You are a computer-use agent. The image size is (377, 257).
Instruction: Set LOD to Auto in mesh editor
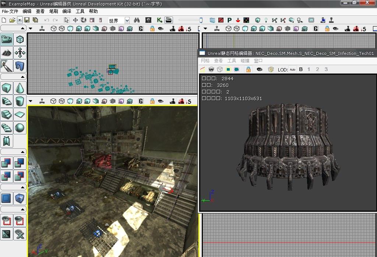(292, 70)
